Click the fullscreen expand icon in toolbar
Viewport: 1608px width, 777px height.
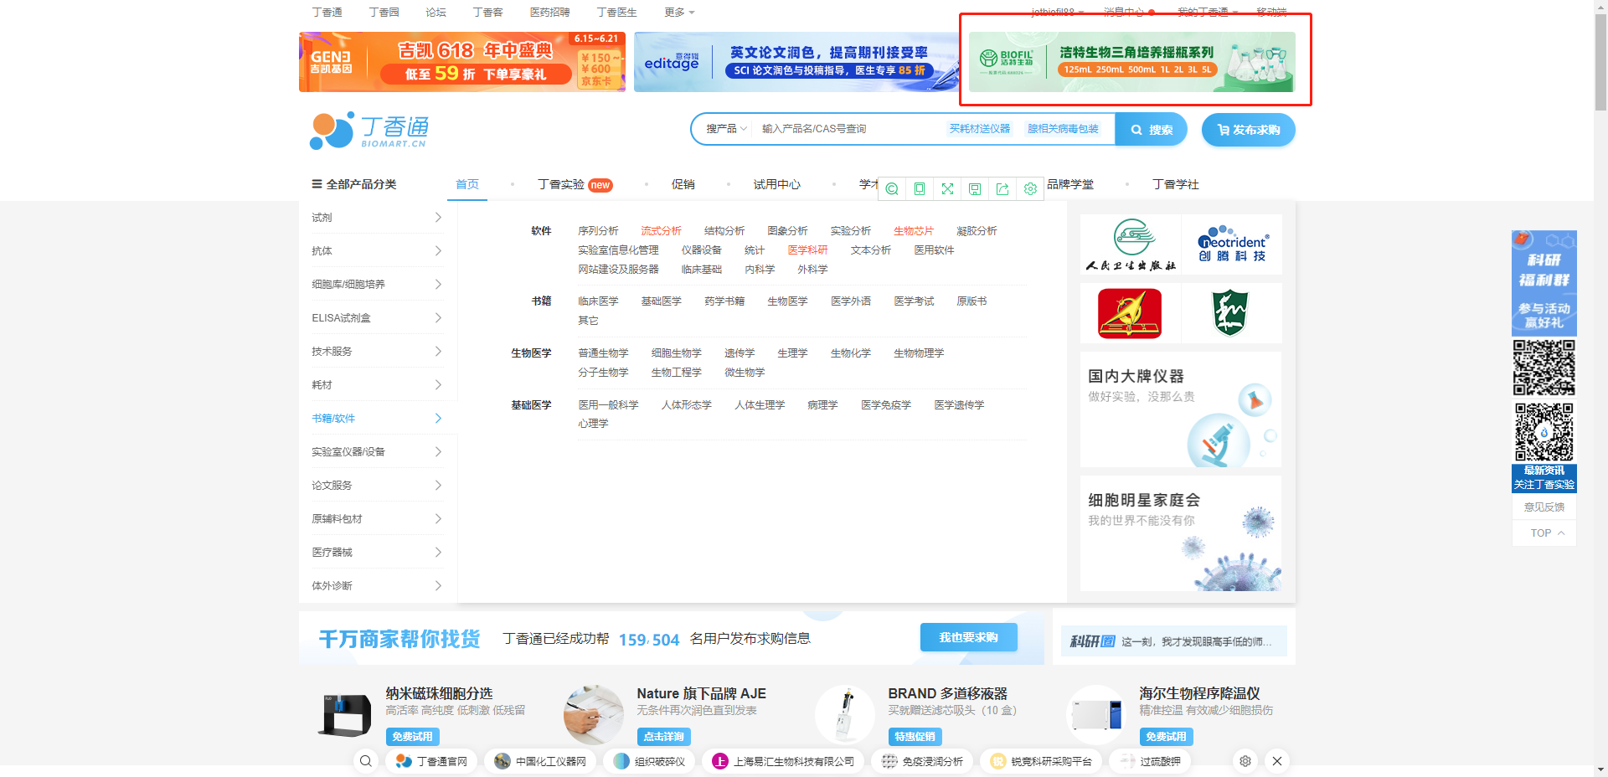point(946,189)
